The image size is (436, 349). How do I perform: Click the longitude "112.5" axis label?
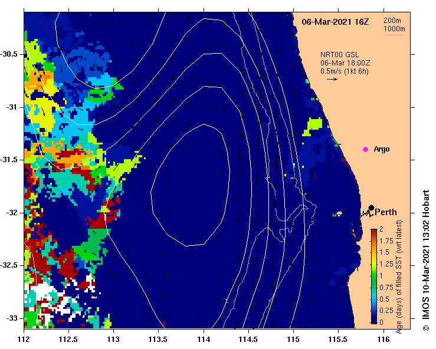pos(68,340)
